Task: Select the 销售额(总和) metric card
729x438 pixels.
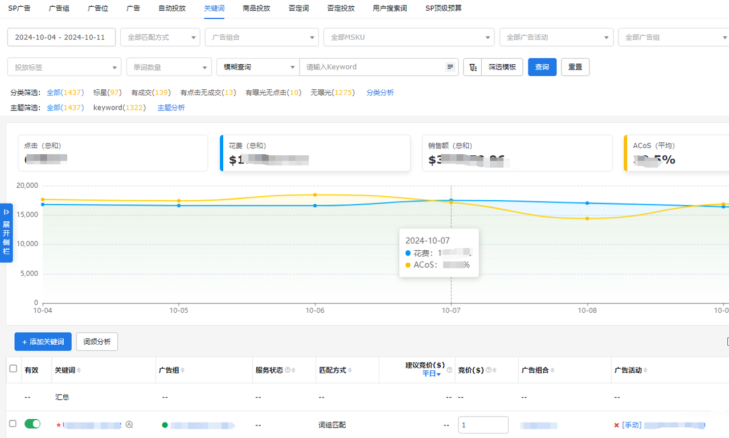Action: (x=517, y=153)
